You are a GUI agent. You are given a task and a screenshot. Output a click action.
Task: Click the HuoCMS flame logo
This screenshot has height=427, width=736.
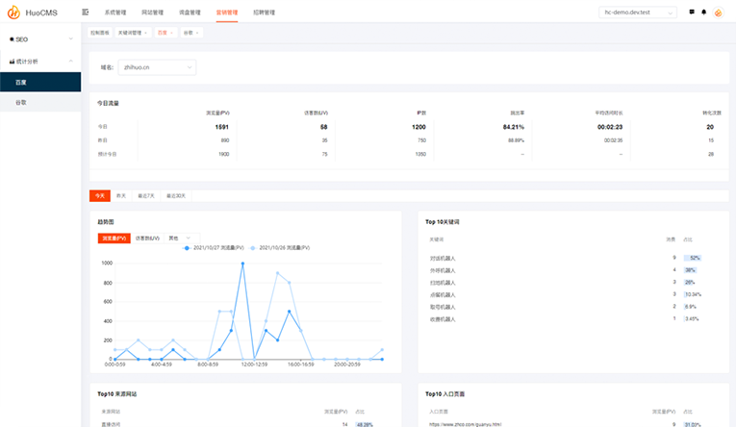[x=13, y=13]
